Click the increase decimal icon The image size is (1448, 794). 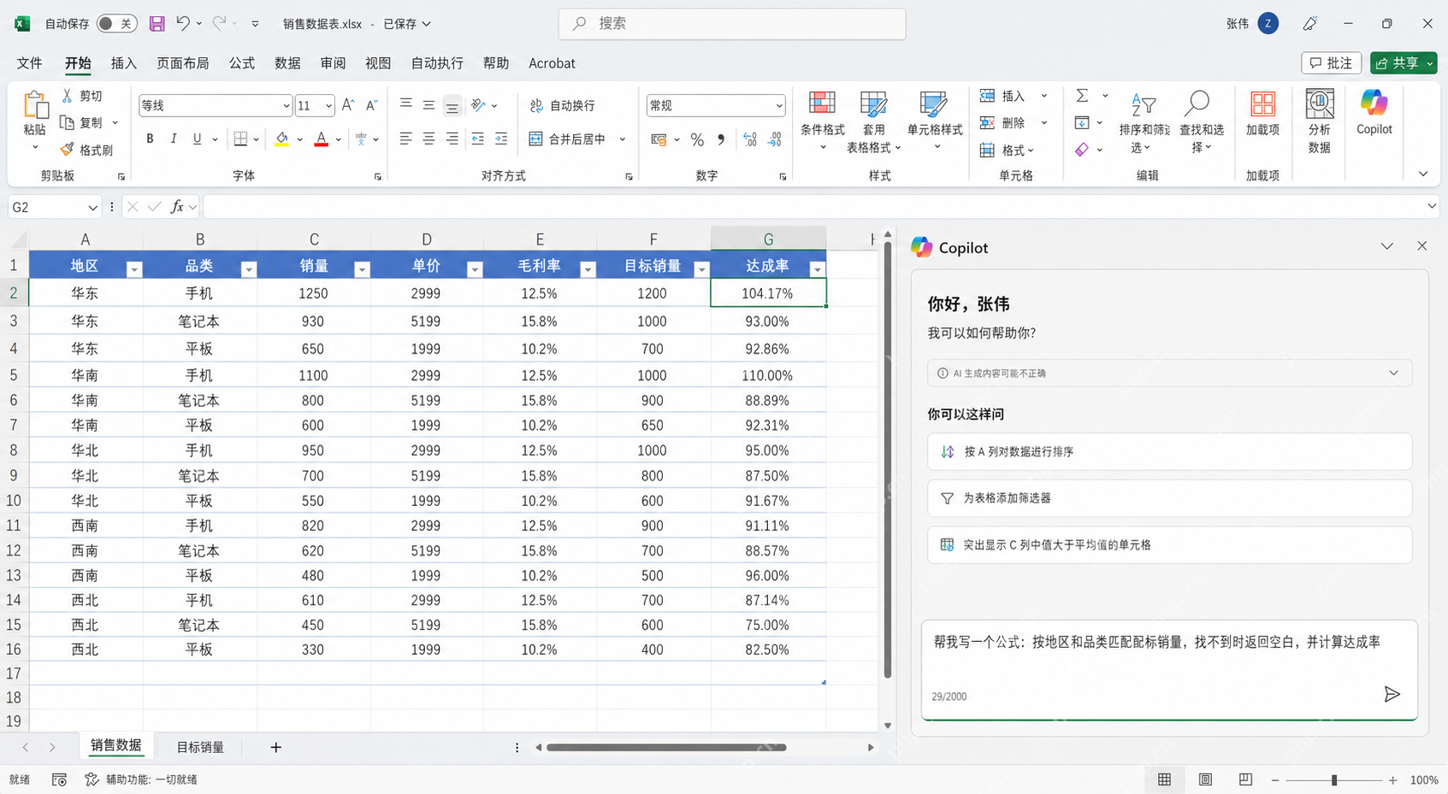coord(750,139)
